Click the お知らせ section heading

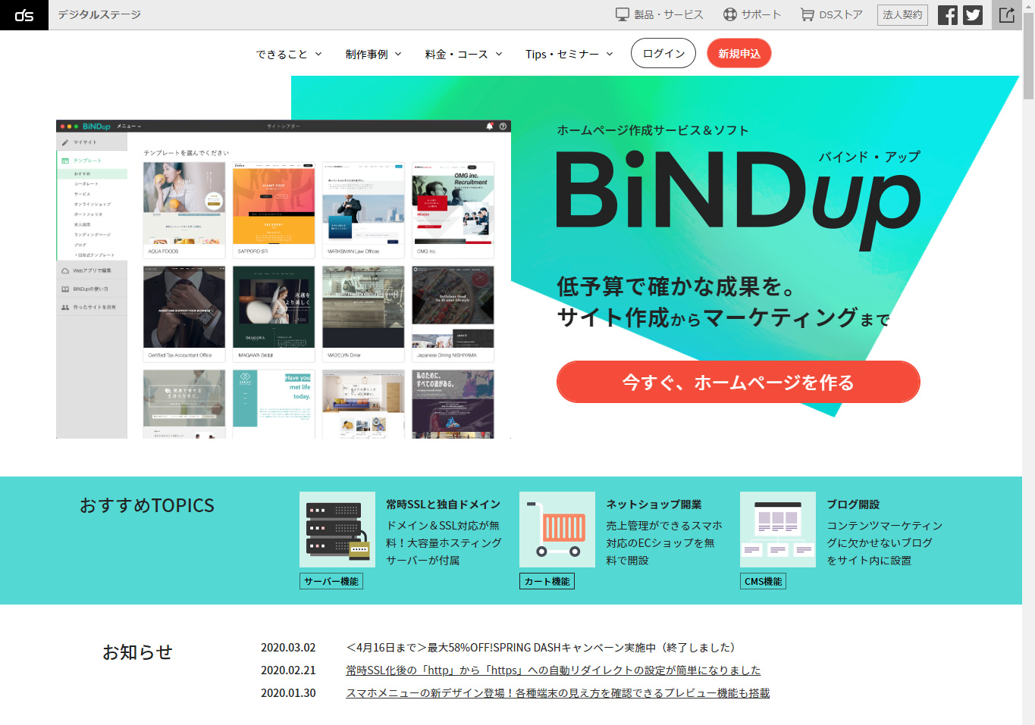(x=137, y=652)
